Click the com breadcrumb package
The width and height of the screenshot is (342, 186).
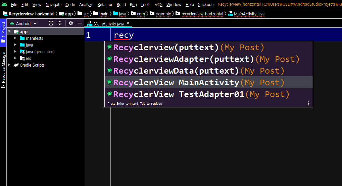pos(138,14)
